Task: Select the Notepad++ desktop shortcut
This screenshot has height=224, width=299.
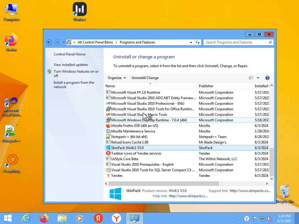Action: click(x=11, y=133)
